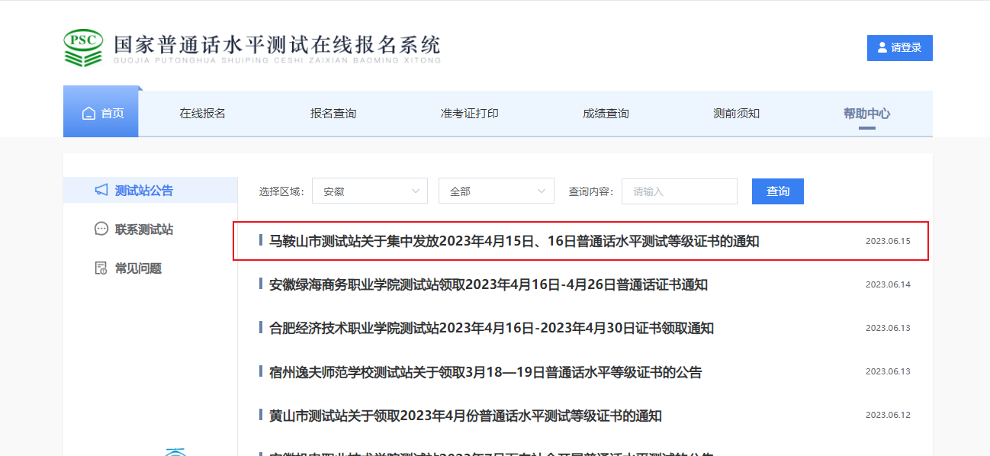990x456 pixels.
Task: Select the 准考证打印 menu item
Action: tap(469, 114)
